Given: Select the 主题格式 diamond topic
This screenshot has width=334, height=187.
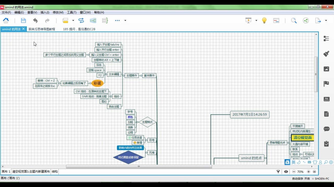Looking at the screenshot, I should pos(147,122).
